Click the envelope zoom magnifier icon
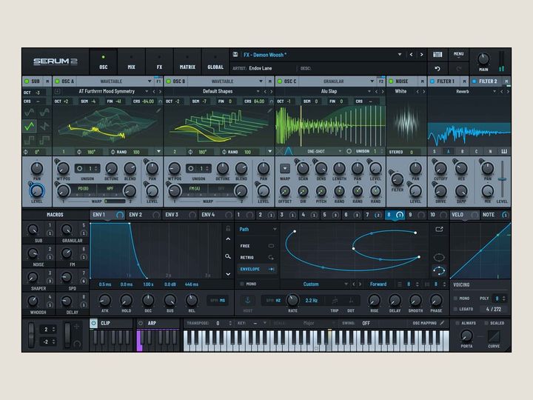The height and width of the screenshot is (400, 533). (228, 256)
